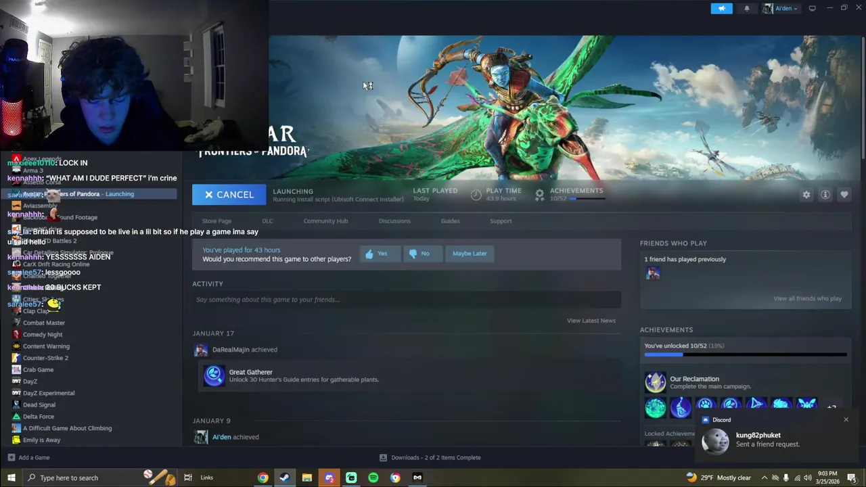Click the achievements progress bar in sidebar
The image size is (866, 487).
[746, 354]
